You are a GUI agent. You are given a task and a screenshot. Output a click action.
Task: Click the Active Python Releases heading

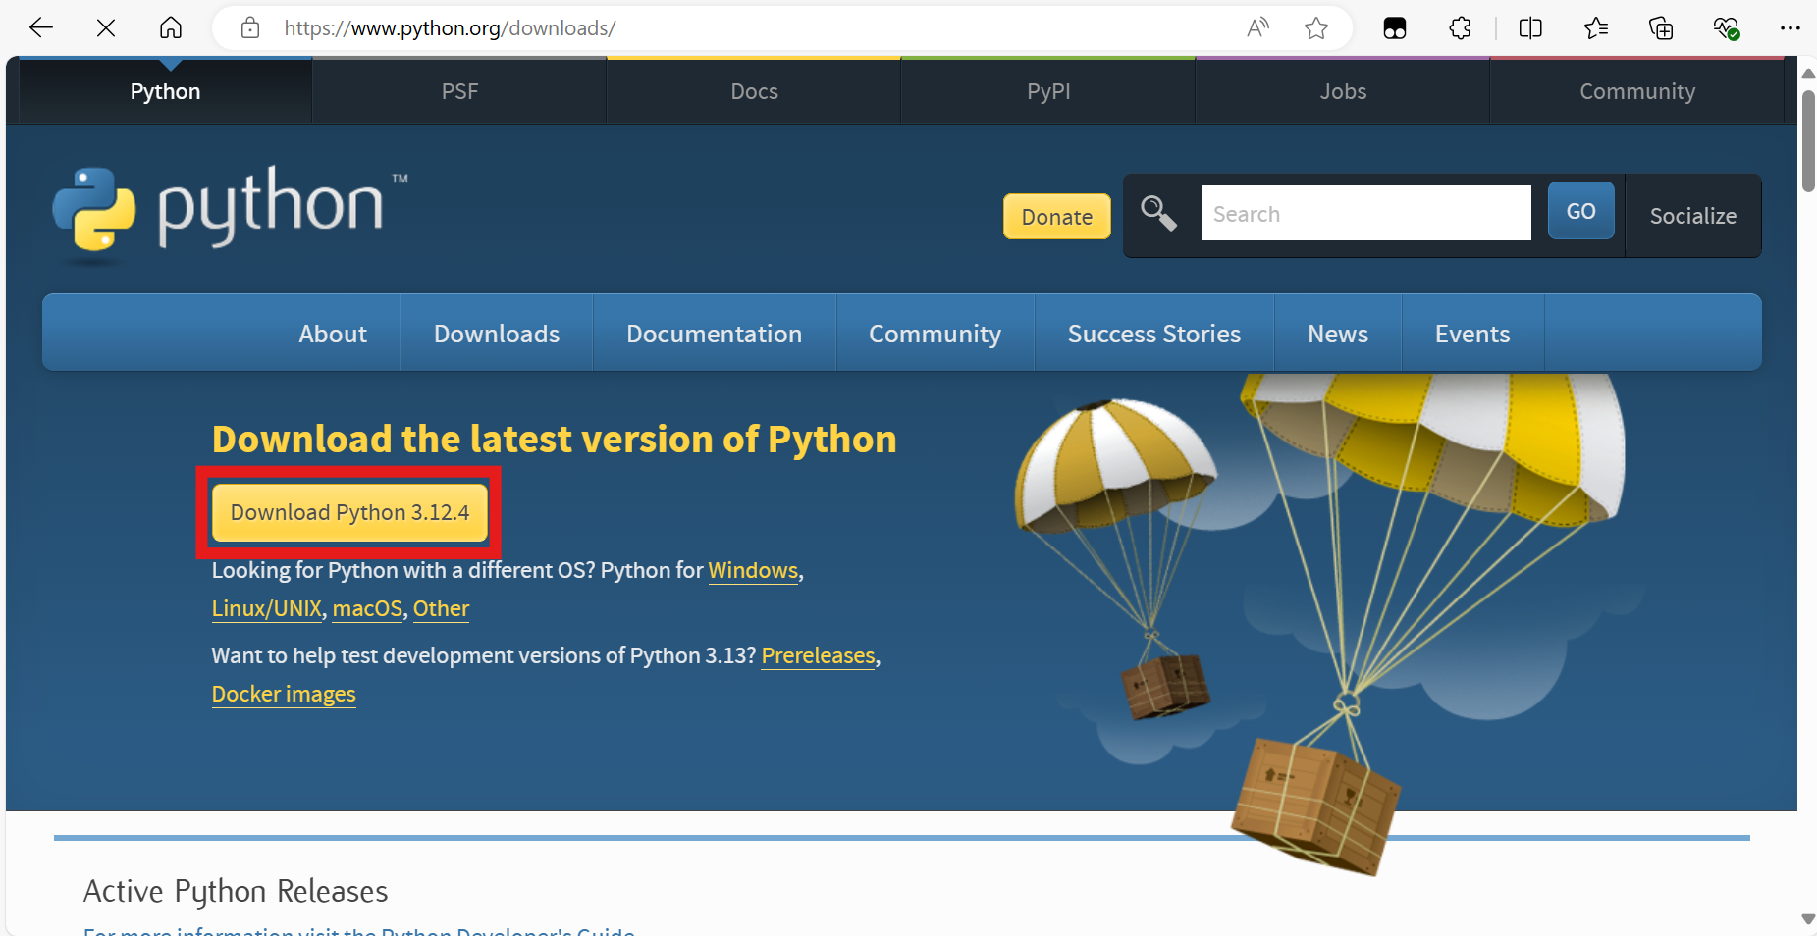click(x=236, y=891)
